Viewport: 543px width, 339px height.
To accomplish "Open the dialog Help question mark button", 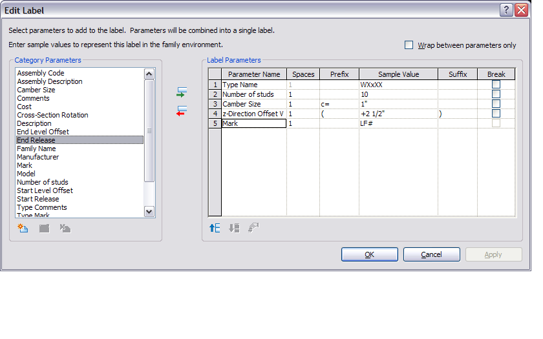I will tap(506, 10).
